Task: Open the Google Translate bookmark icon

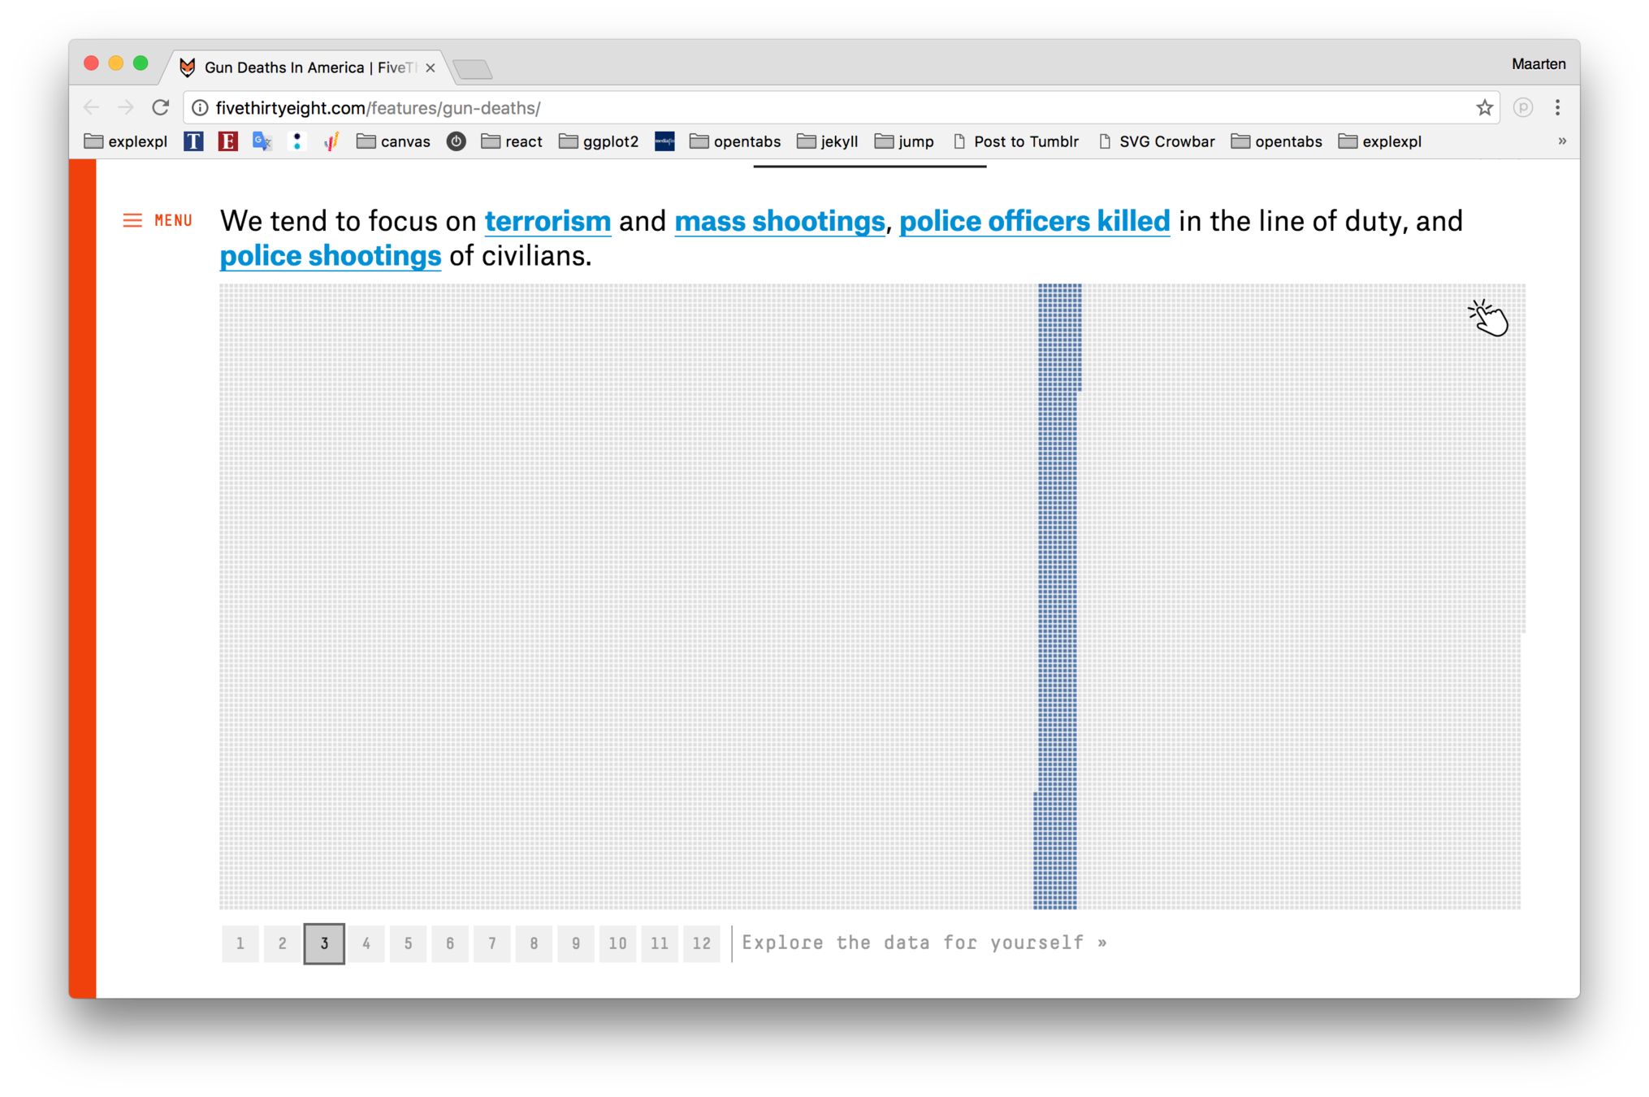Action: coord(262,141)
